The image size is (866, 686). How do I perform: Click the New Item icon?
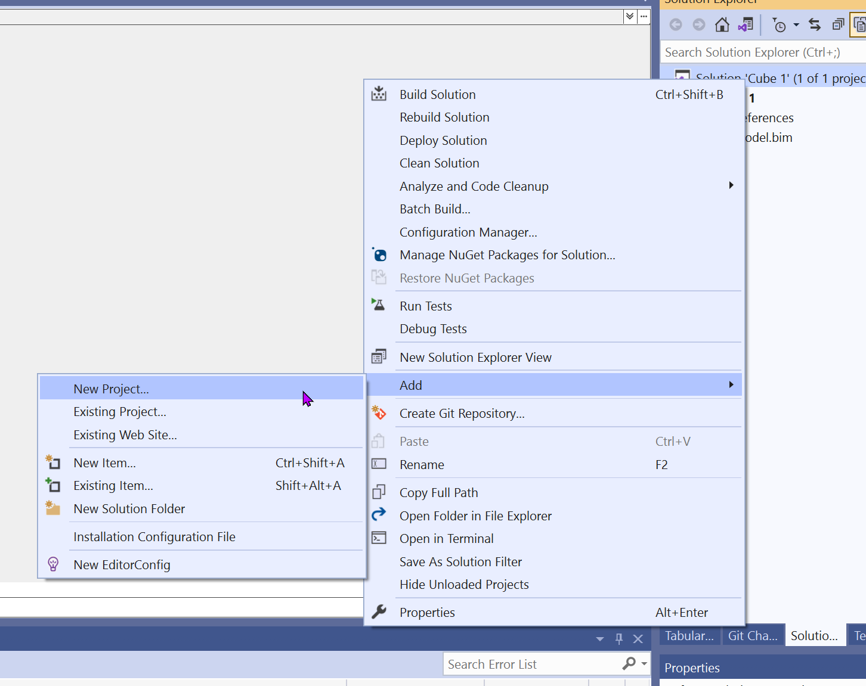click(x=53, y=462)
